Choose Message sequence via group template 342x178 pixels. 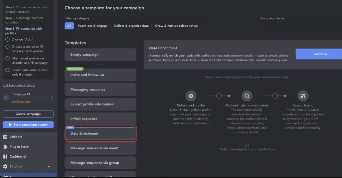pyautogui.click(x=100, y=163)
